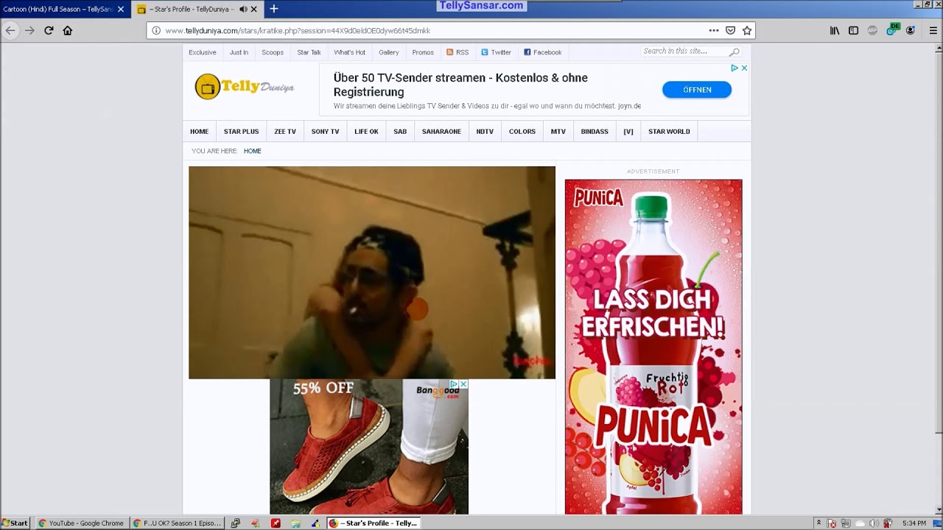Open the Firefox hamburger menu
This screenshot has width=943, height=530.
pos(933,30)
